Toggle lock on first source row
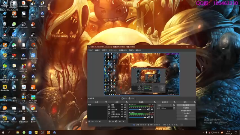240x135 pixels. tap(125, 105)
